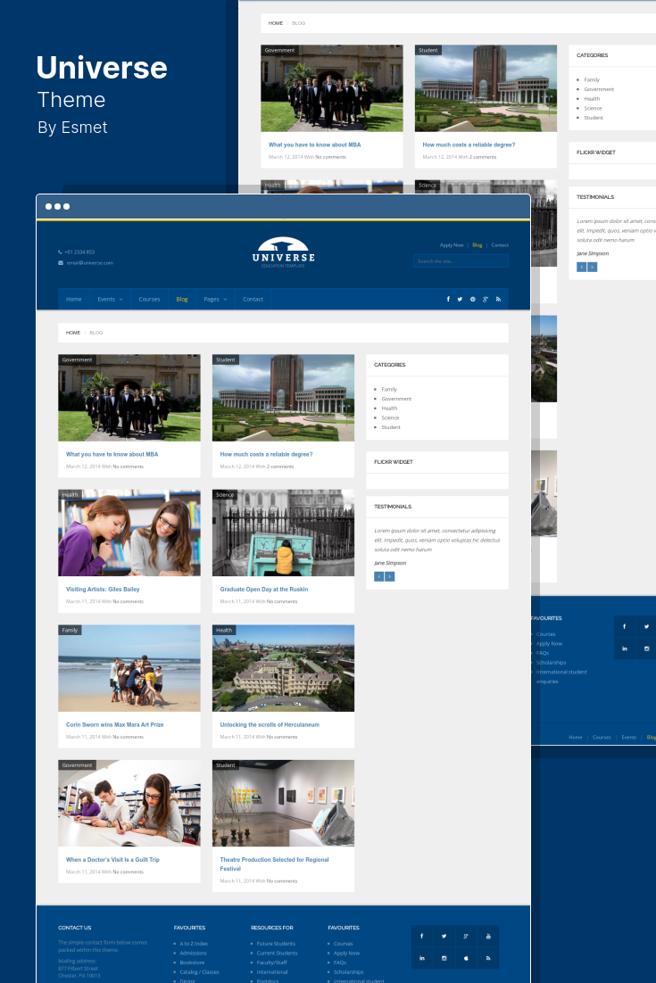
Task: Click the envelope icon beside email@universe.com
Action: (x=61, y=262)
